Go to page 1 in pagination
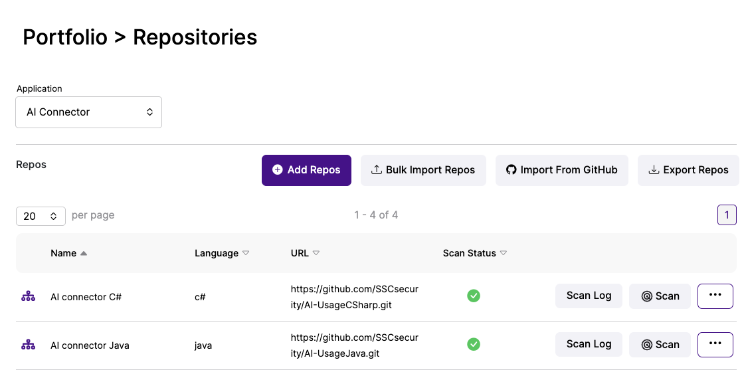The height and width of the screenshot is (374, 744). click(727, 215)
